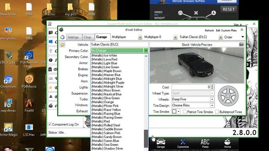Click the PlayStation icon in Save Editor sidebar
The image size is (269, 151).
pyautogui.click(x=50, y=96)
